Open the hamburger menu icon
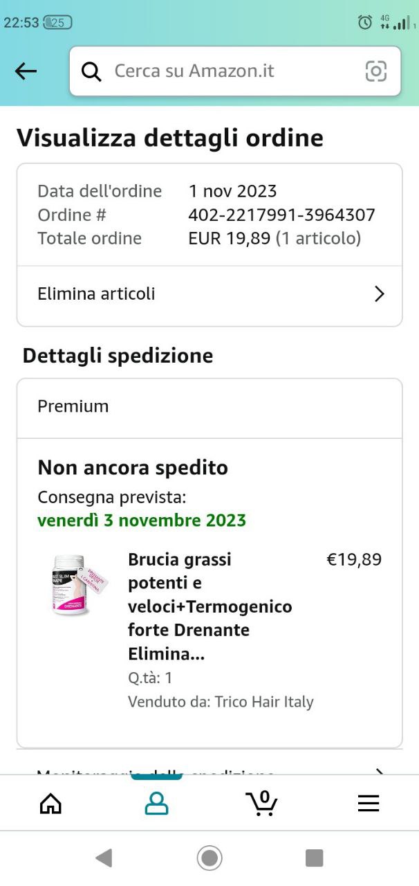Screen dimensions: 419x886 coord(368,803)
